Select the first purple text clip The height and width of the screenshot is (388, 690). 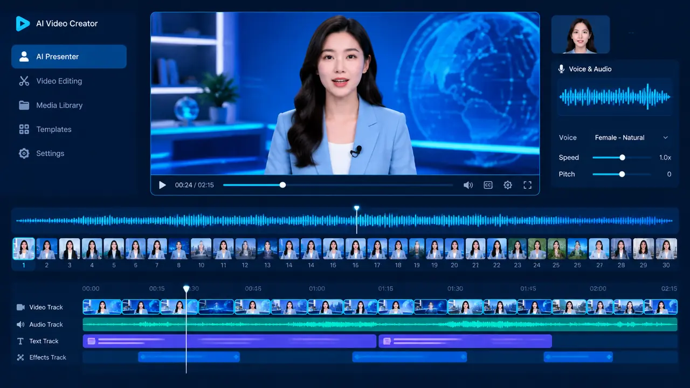(230, 341)
